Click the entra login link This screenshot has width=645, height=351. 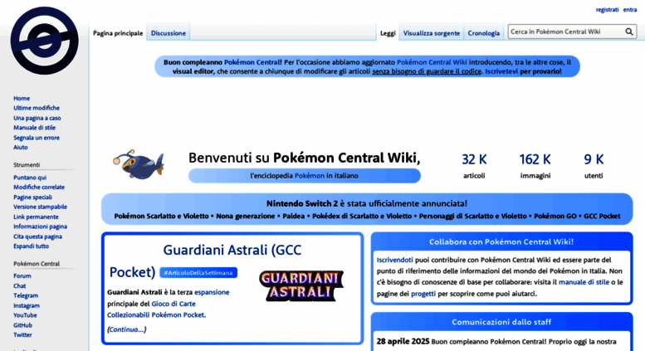pyautogui.click(x=630, y=10)
